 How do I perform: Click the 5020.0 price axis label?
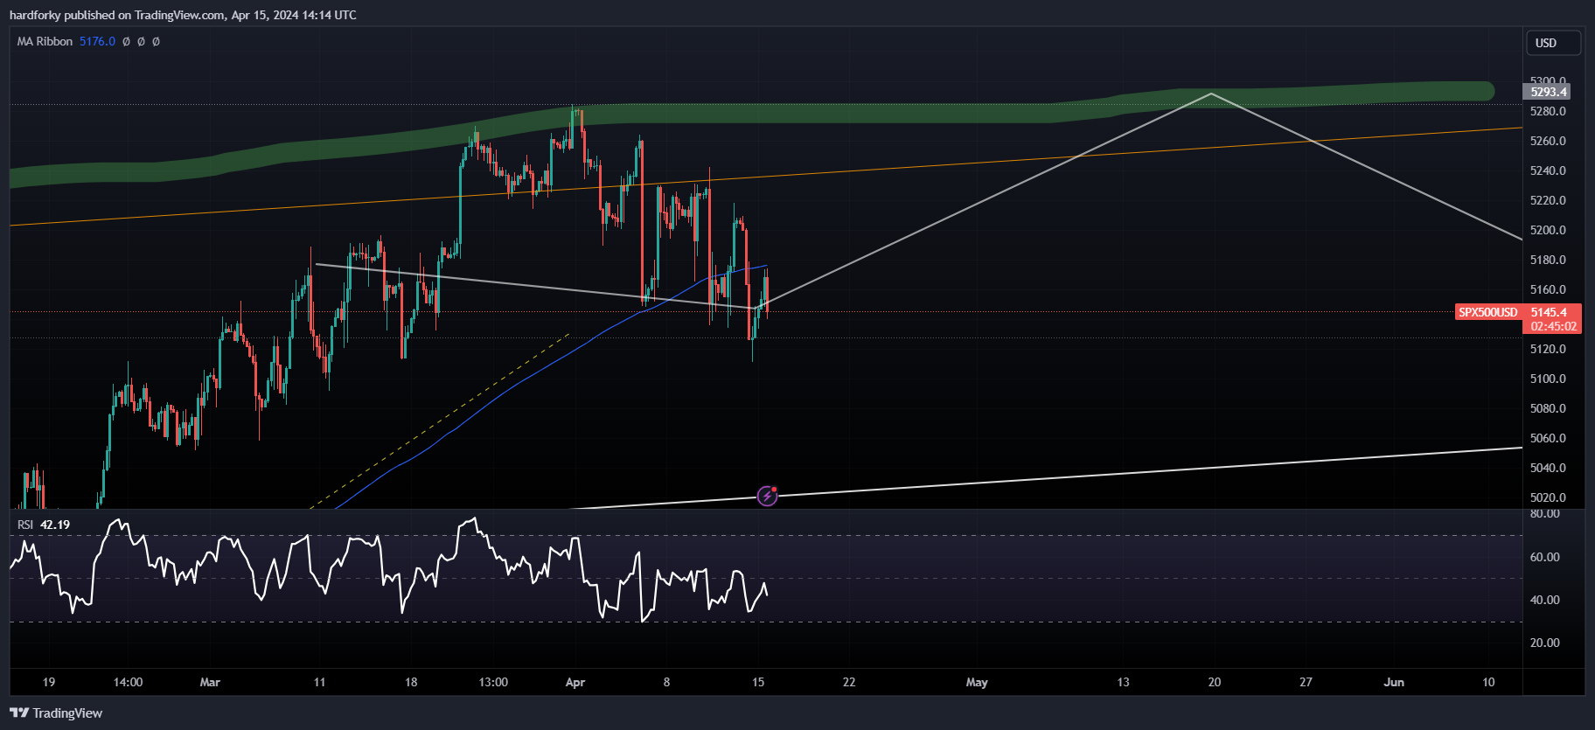[x=1548, y=497]
